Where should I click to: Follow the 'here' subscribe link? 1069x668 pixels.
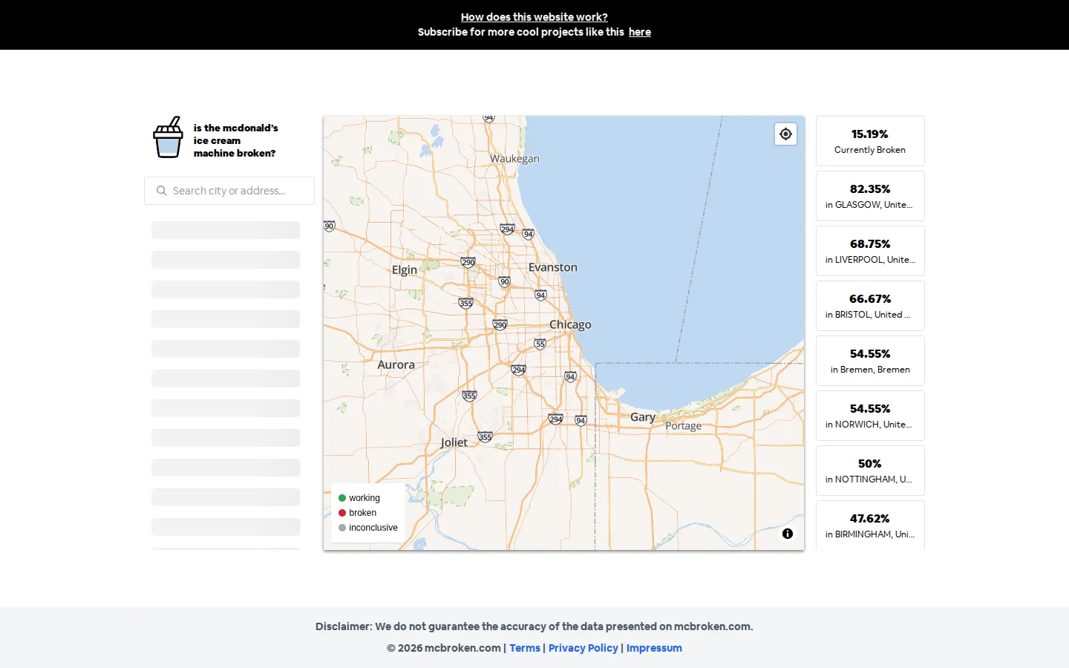click(x=640, y=32)
